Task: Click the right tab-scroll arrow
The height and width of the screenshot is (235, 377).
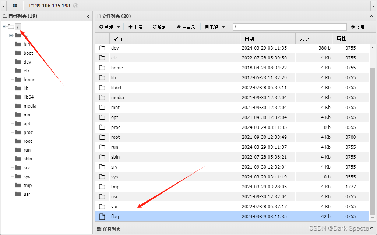Action: 373,6
